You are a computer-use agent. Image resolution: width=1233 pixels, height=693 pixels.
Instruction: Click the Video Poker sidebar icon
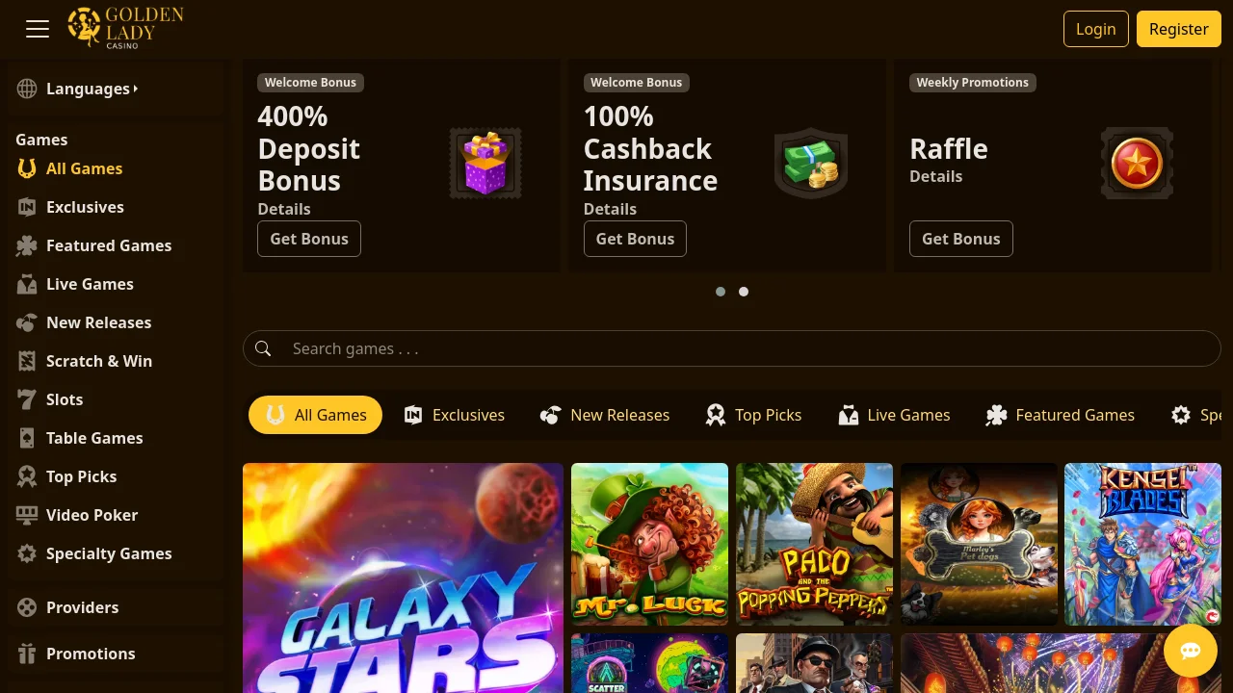[27, 515]
